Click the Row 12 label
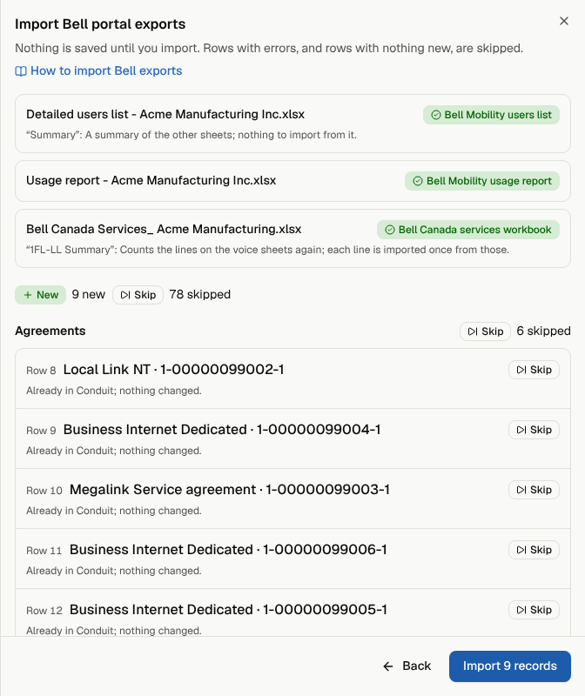Viewport: 585px width, 696px height. pos(44,611)
